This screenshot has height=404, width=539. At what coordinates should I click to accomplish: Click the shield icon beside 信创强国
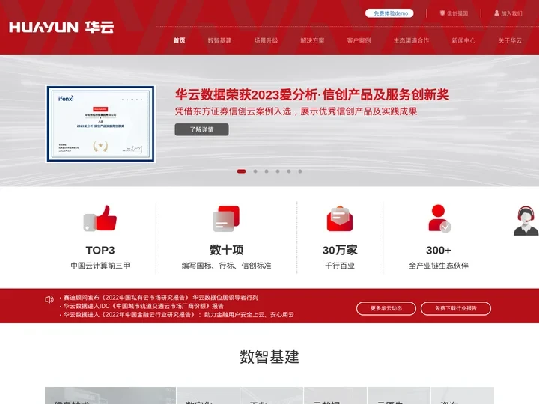point(442,13)
